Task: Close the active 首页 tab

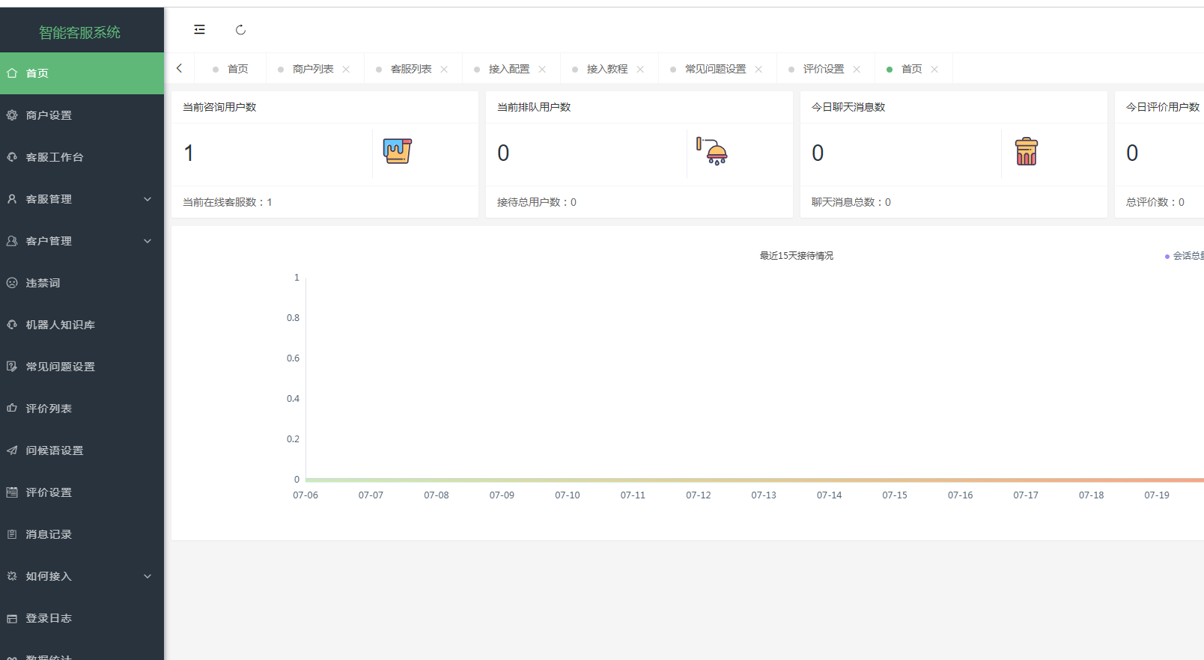Action: (934, 69)
